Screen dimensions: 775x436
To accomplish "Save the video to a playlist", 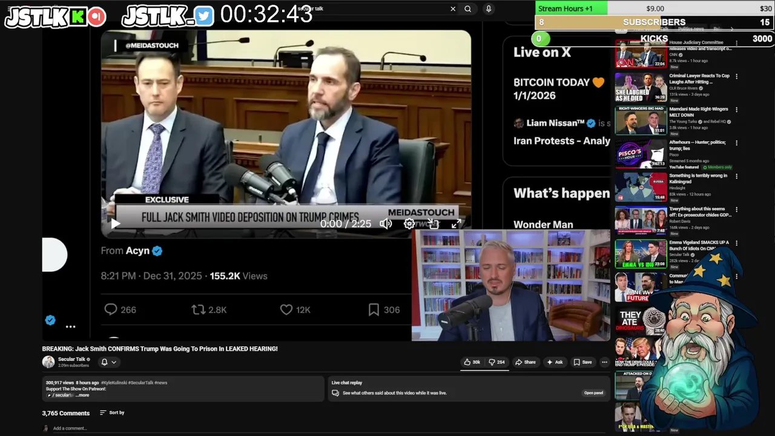I will [582, 362].
